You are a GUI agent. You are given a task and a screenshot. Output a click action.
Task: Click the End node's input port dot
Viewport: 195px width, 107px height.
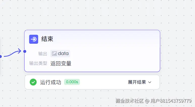coord(25,51)
